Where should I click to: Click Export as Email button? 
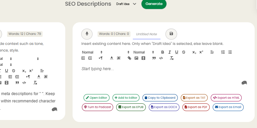[x=228, y=107]
